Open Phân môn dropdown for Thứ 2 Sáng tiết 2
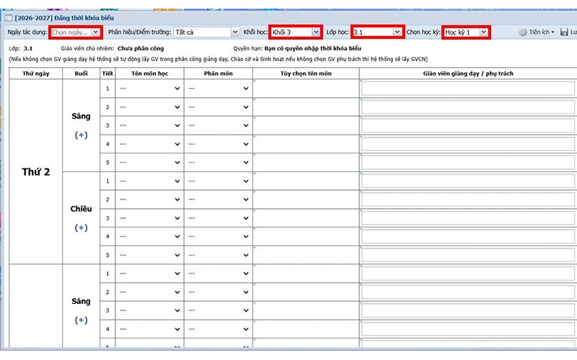The image size is (577, 360). [x=219, y=107]
